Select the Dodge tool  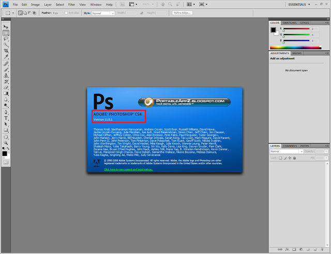6,105
